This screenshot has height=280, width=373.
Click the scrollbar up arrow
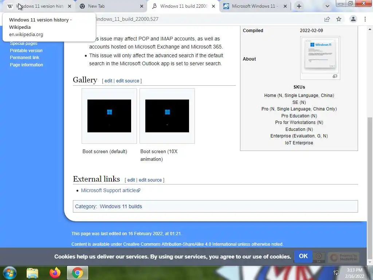(370, 29)
